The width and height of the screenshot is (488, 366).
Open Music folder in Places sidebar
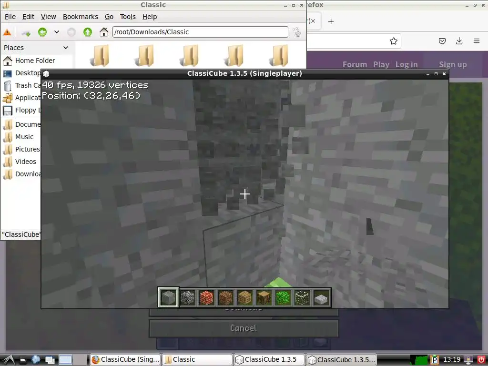[x=19, y=137]
